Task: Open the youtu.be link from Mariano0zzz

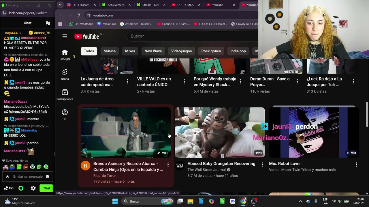Action: point(26,109)
